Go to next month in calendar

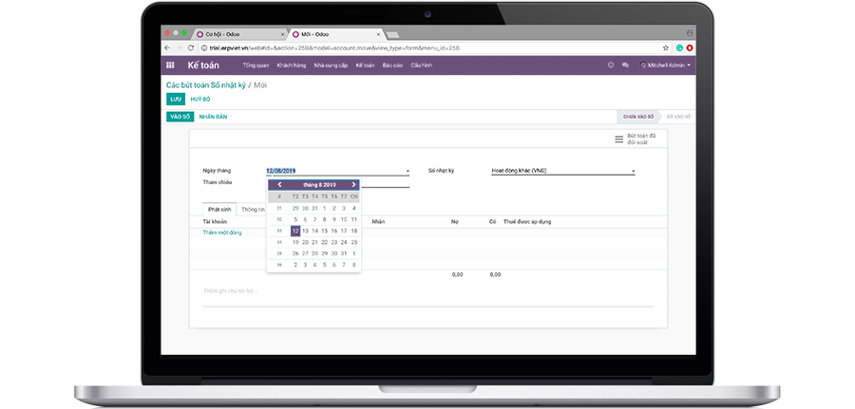[353, 184]
